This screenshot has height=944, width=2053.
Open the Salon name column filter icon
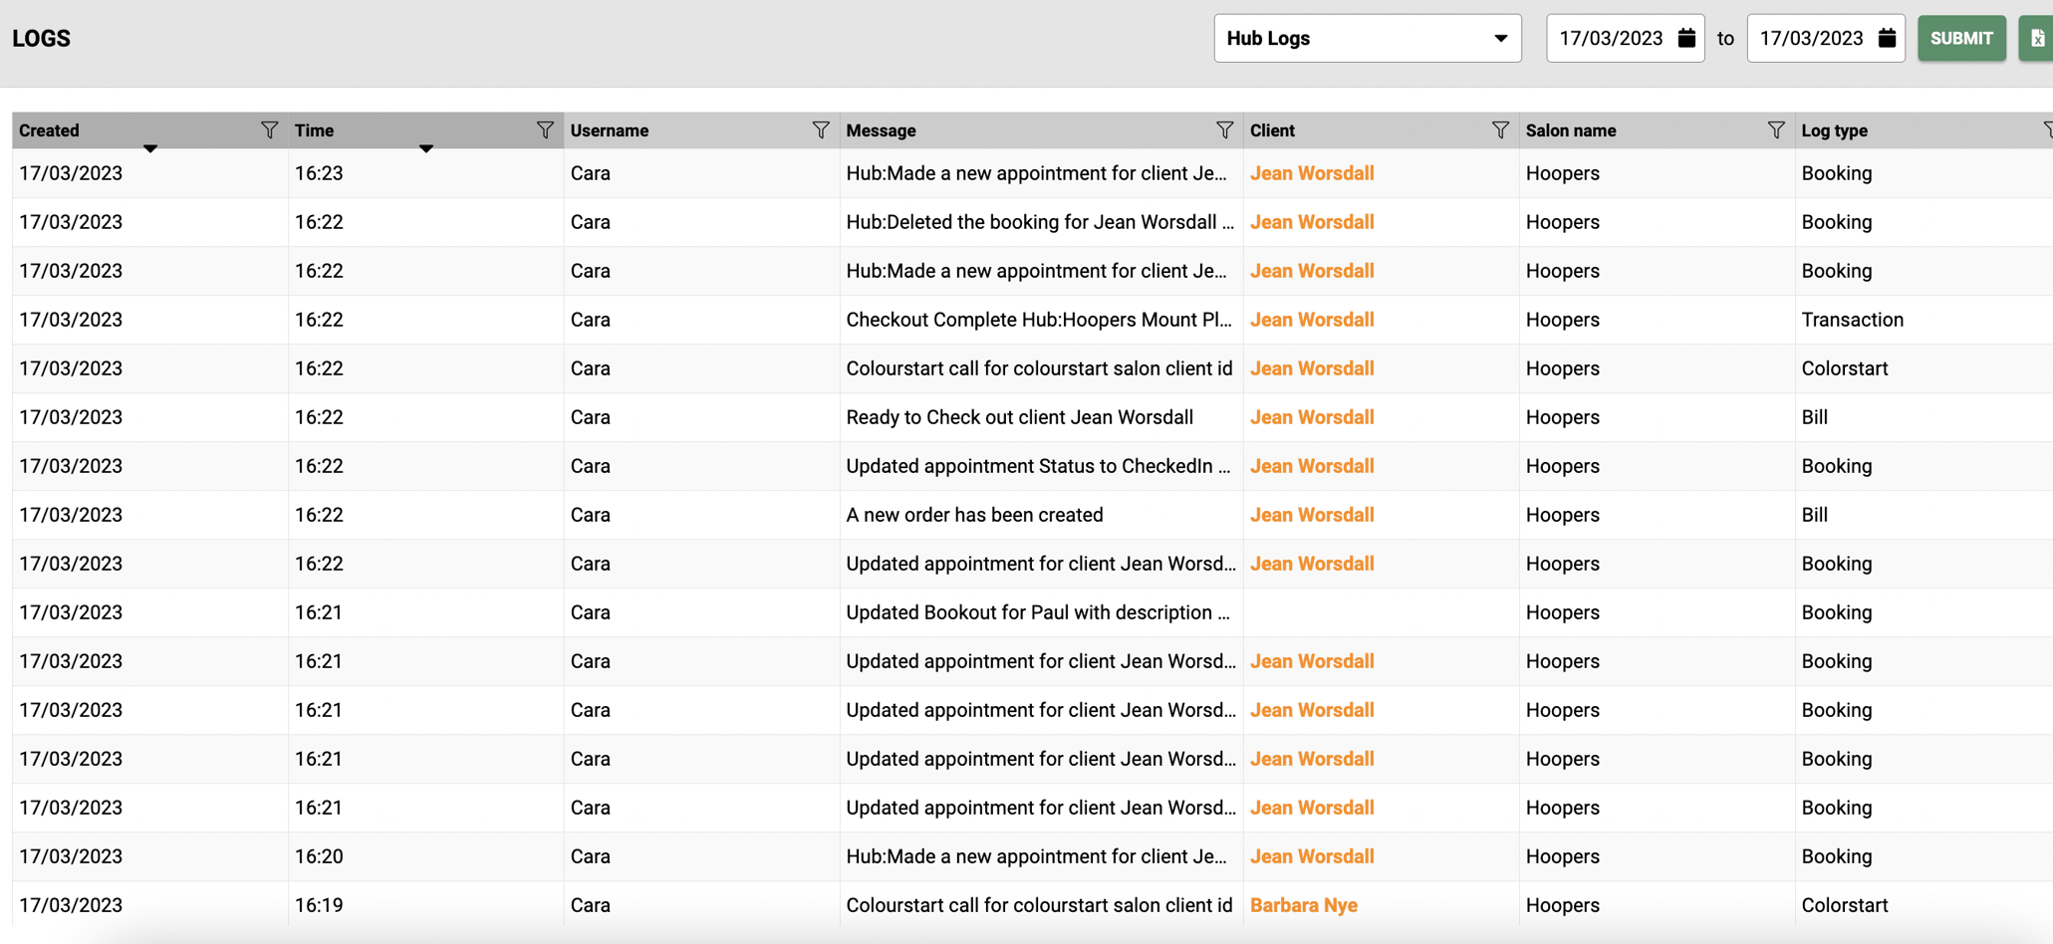point(1775,130)
